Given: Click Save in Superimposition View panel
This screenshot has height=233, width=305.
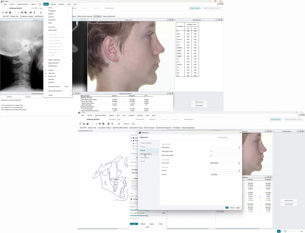Looking at the screenshot, I should point(134,224).
